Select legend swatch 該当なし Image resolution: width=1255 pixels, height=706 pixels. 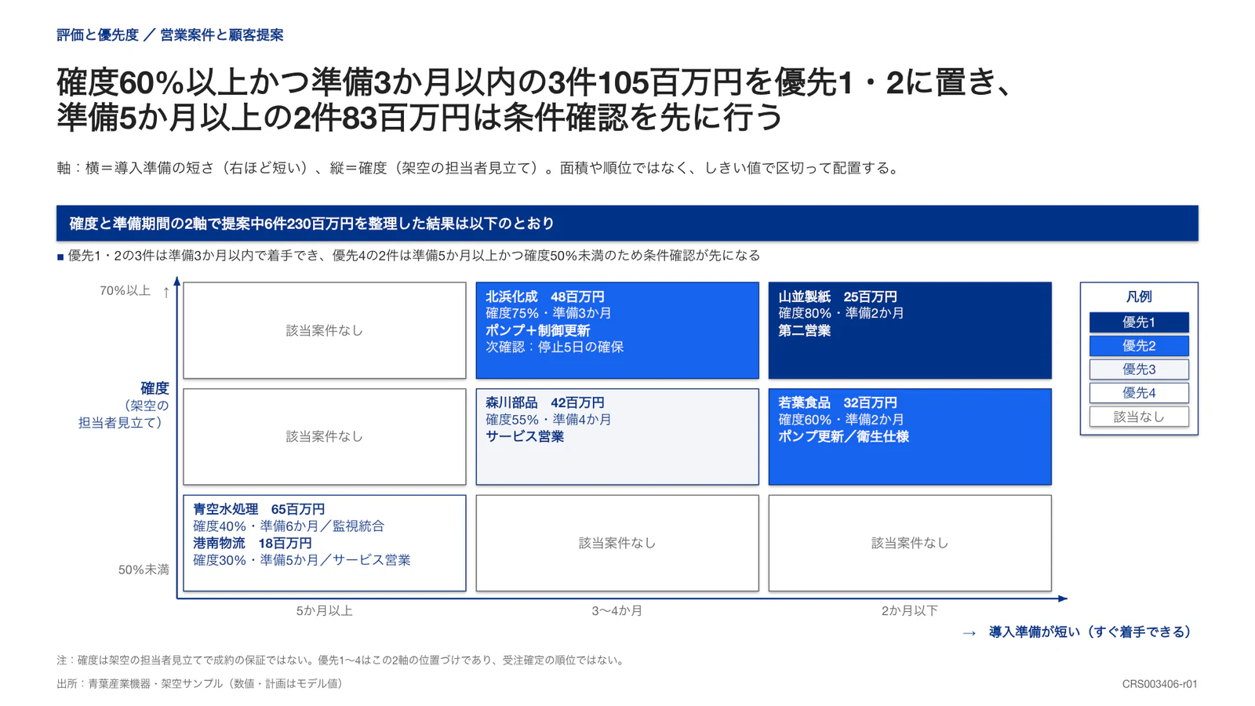[1139, 417]
